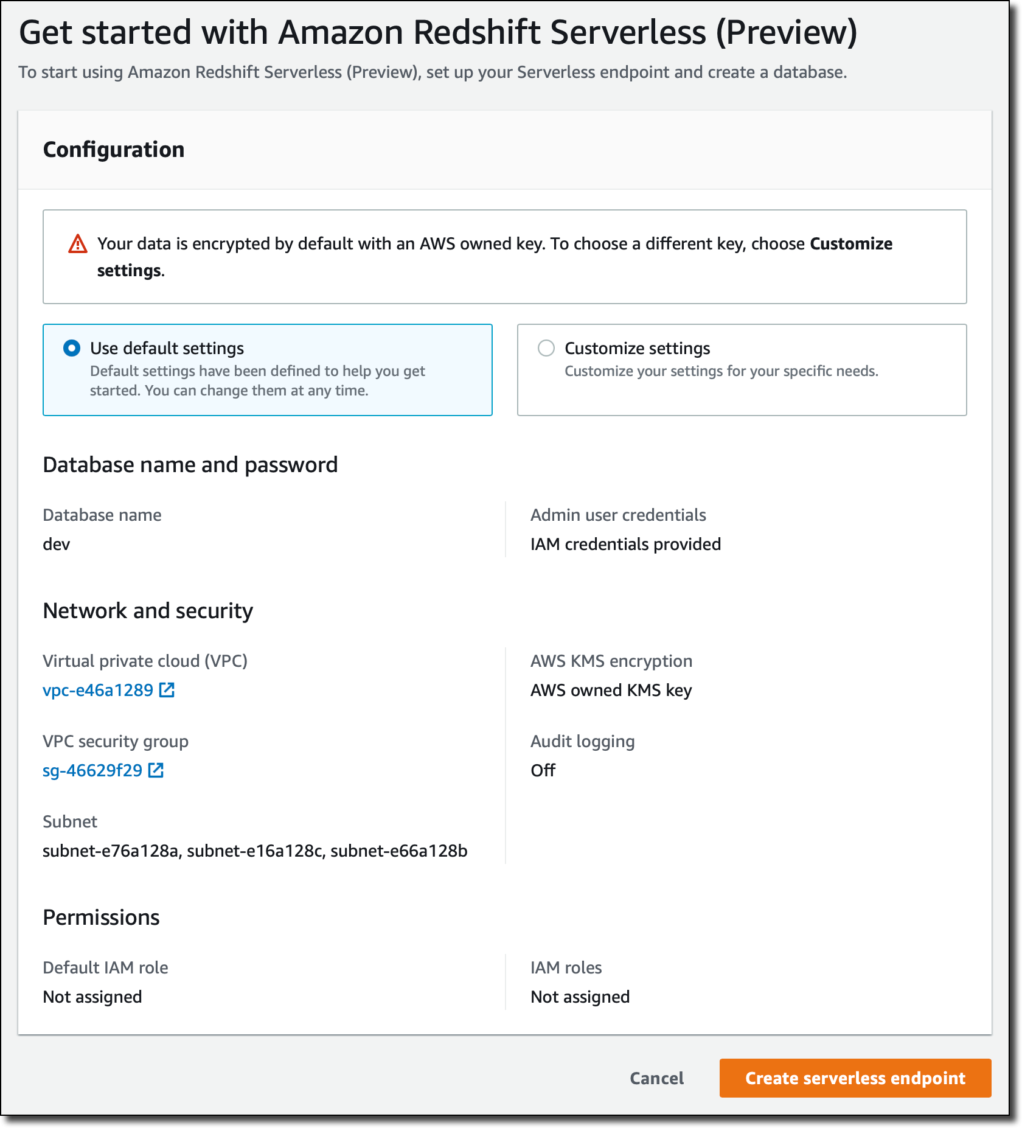Click the Permissions section heading
The height and width of the screenshot is (1128, 1022).
pyautogui.click(x=101, y=917)
